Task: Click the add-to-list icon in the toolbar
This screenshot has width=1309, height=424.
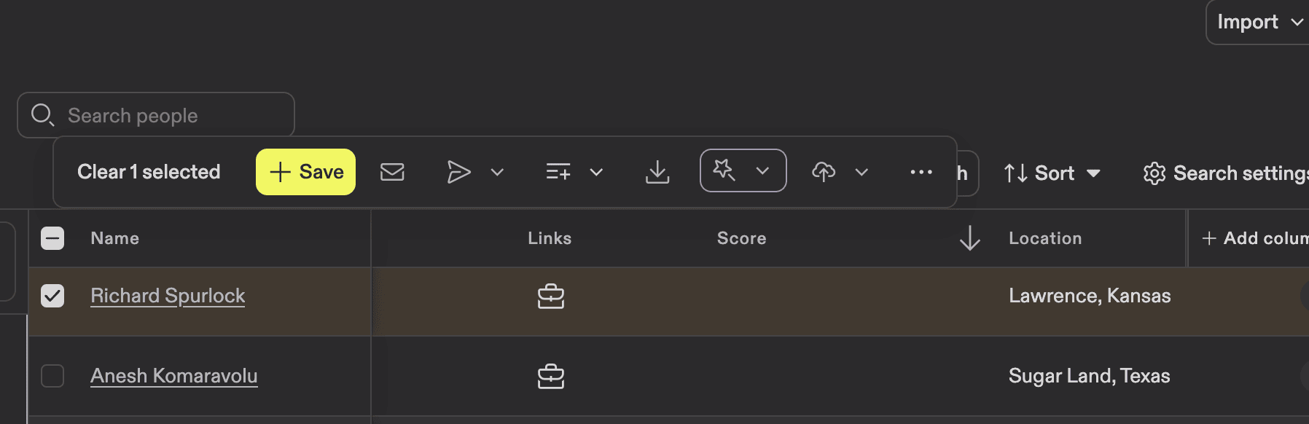Action: (558, 172)
